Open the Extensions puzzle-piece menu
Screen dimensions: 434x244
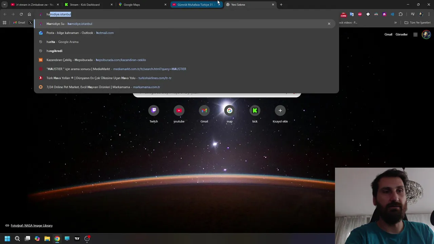(x=400, y=14)
